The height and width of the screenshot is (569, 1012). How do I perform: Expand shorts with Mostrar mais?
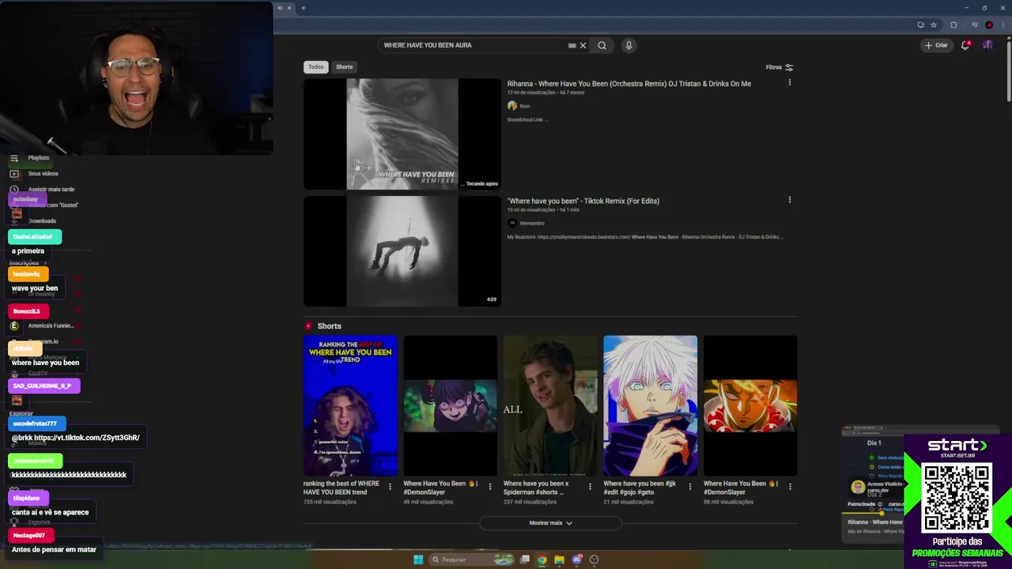click(x=550, y=522)
